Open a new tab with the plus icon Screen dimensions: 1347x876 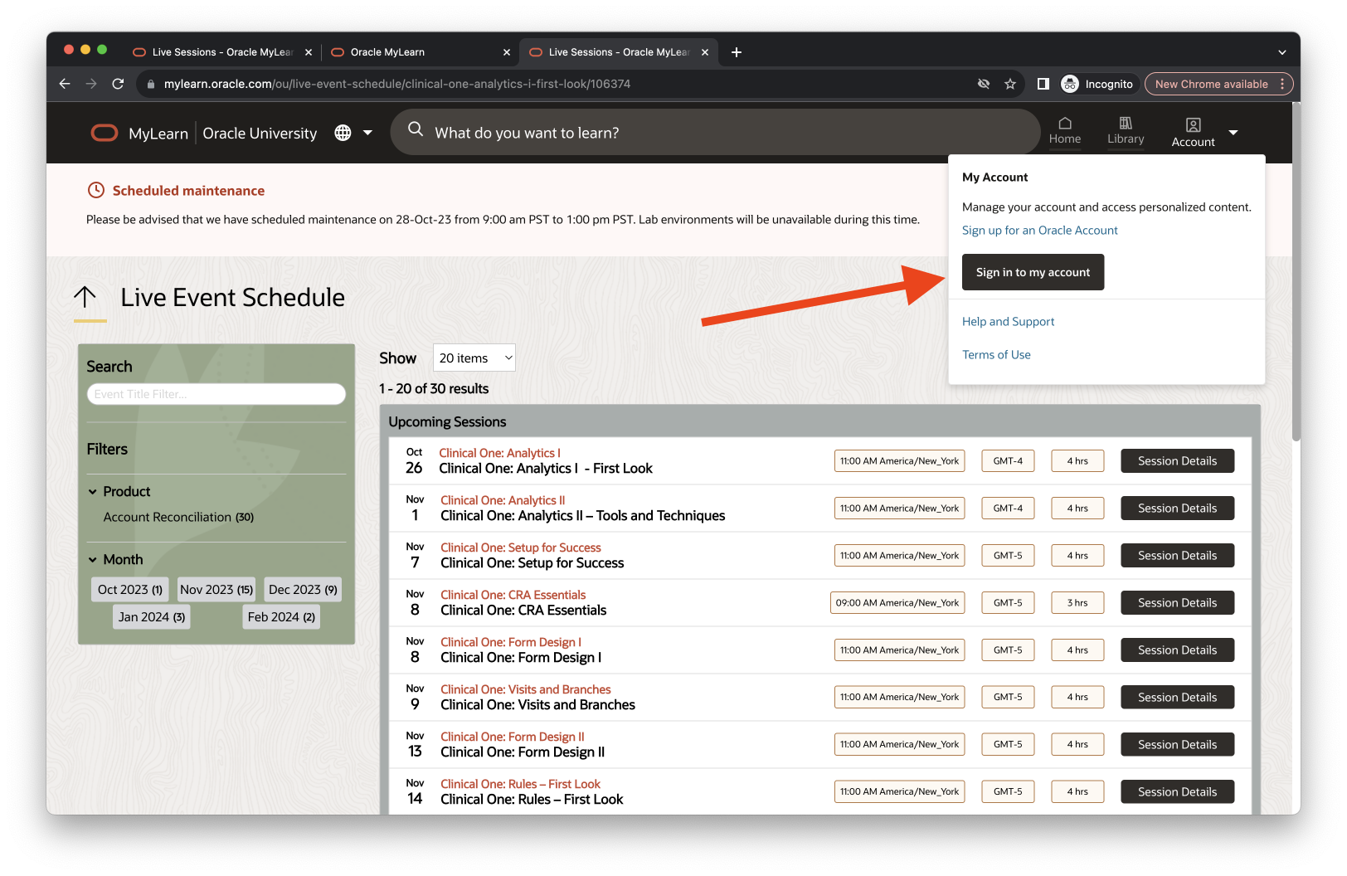(x=736, y=52)
